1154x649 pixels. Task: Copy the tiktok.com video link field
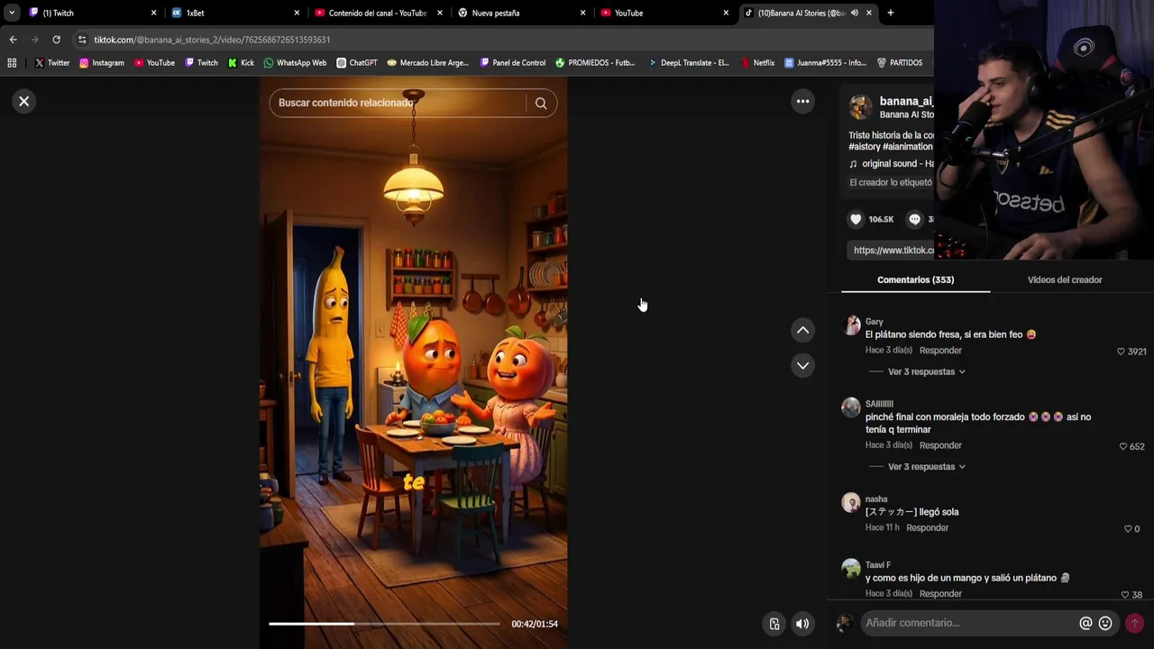click(891, 250)
